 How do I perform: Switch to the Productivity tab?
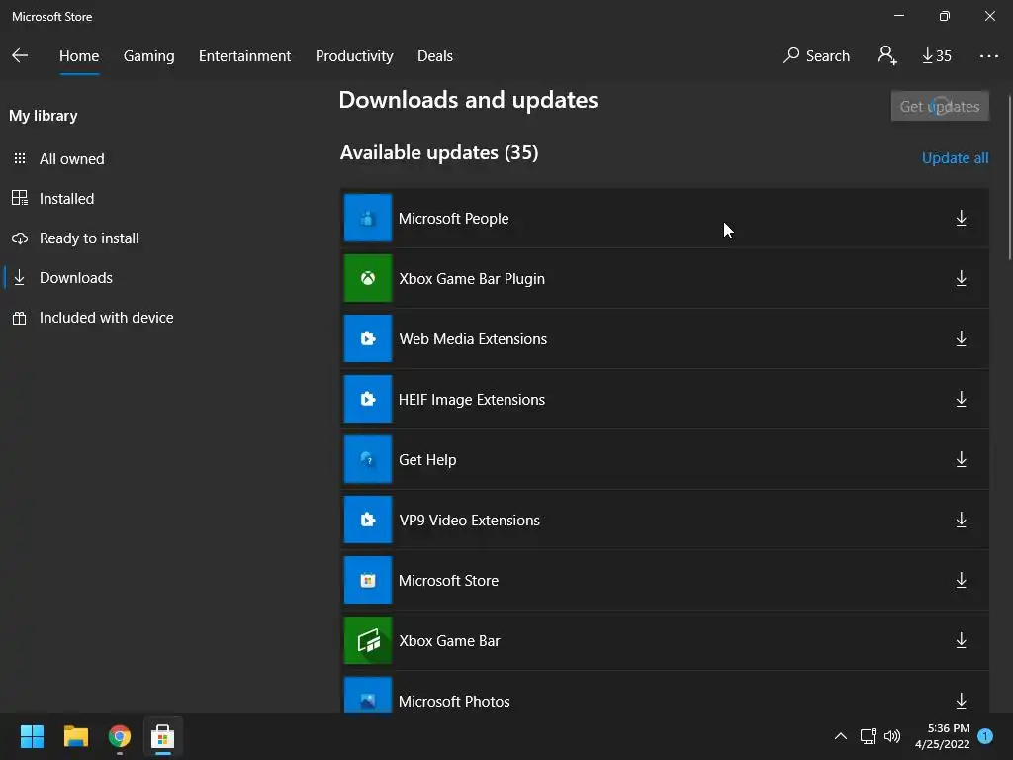coord(354,56)
